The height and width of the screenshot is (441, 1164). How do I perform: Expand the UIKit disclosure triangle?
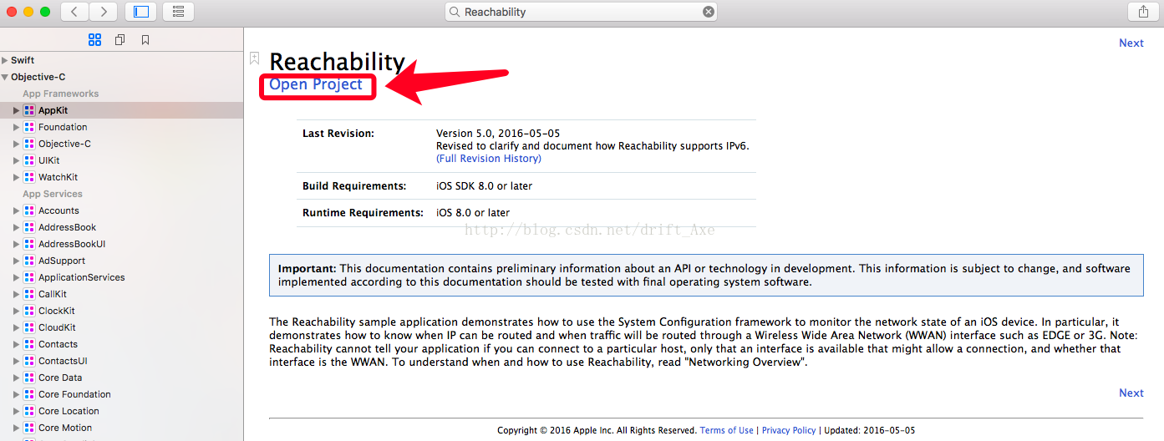(x=16, y=160)
